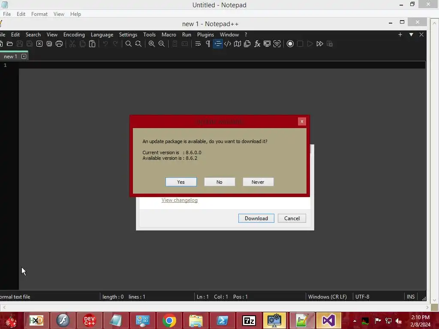Click the Paste clipboard icon
The image size is (439, 329).
coord(92,44)
